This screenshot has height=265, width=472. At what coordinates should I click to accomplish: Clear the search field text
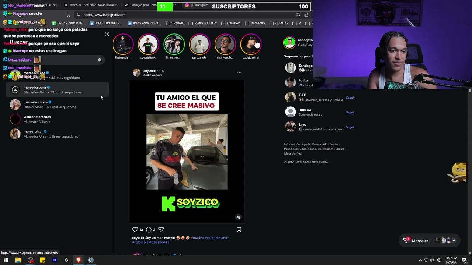[99, 60]
